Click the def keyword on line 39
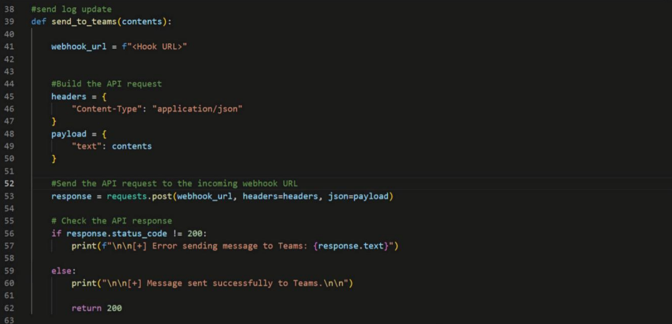This screenshot has width=672, height=324. pos(39,22)
